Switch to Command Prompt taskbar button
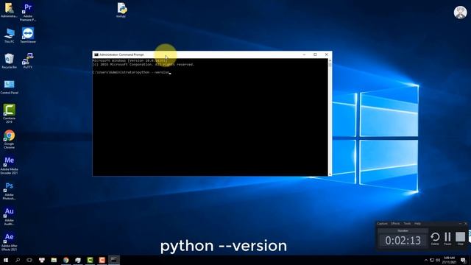The width and height of the screenshot is (471, 265). pyautogui.click(x=114, y=260)
